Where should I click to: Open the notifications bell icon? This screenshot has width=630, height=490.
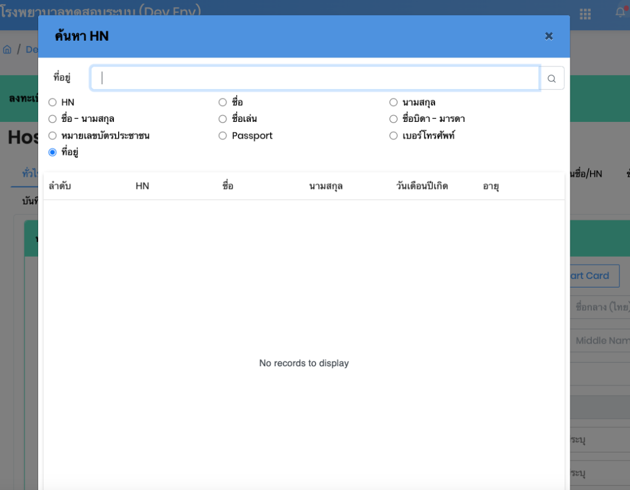(620, 12)
